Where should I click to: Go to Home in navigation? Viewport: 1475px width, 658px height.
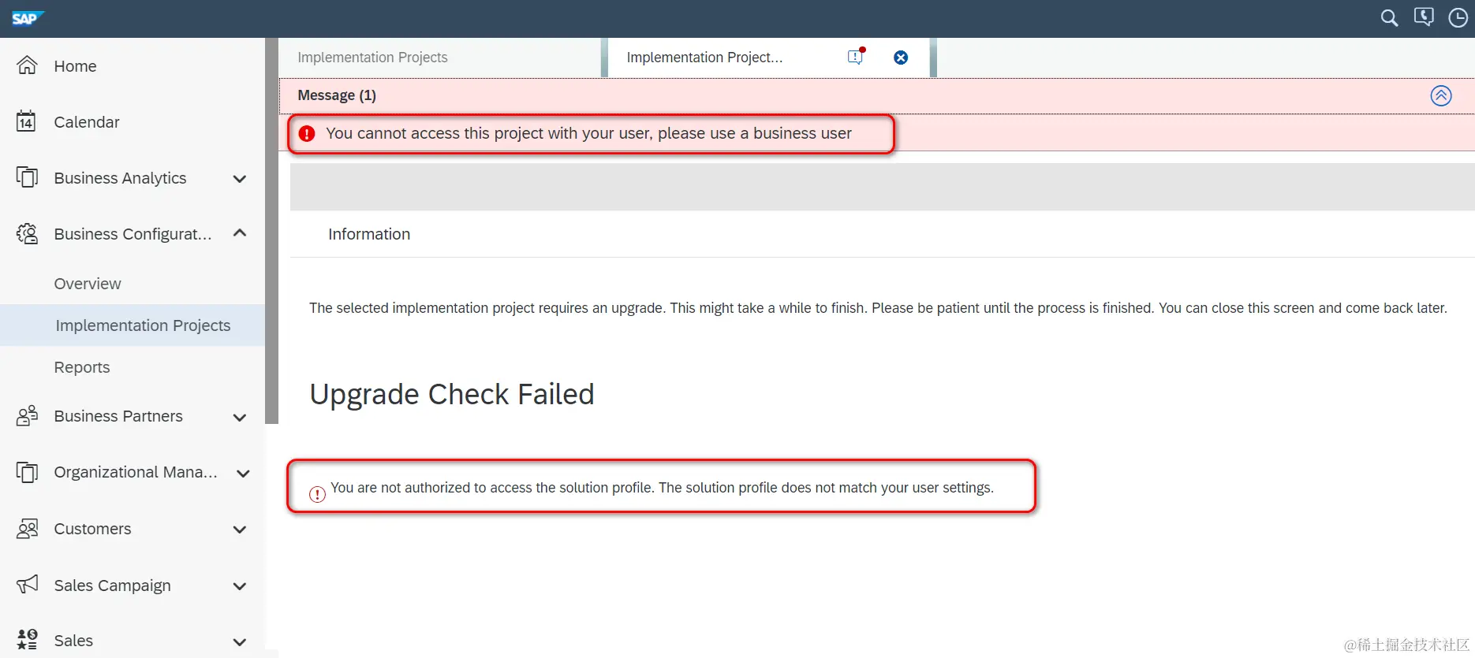pyautogui.click(x=75, y=66)
